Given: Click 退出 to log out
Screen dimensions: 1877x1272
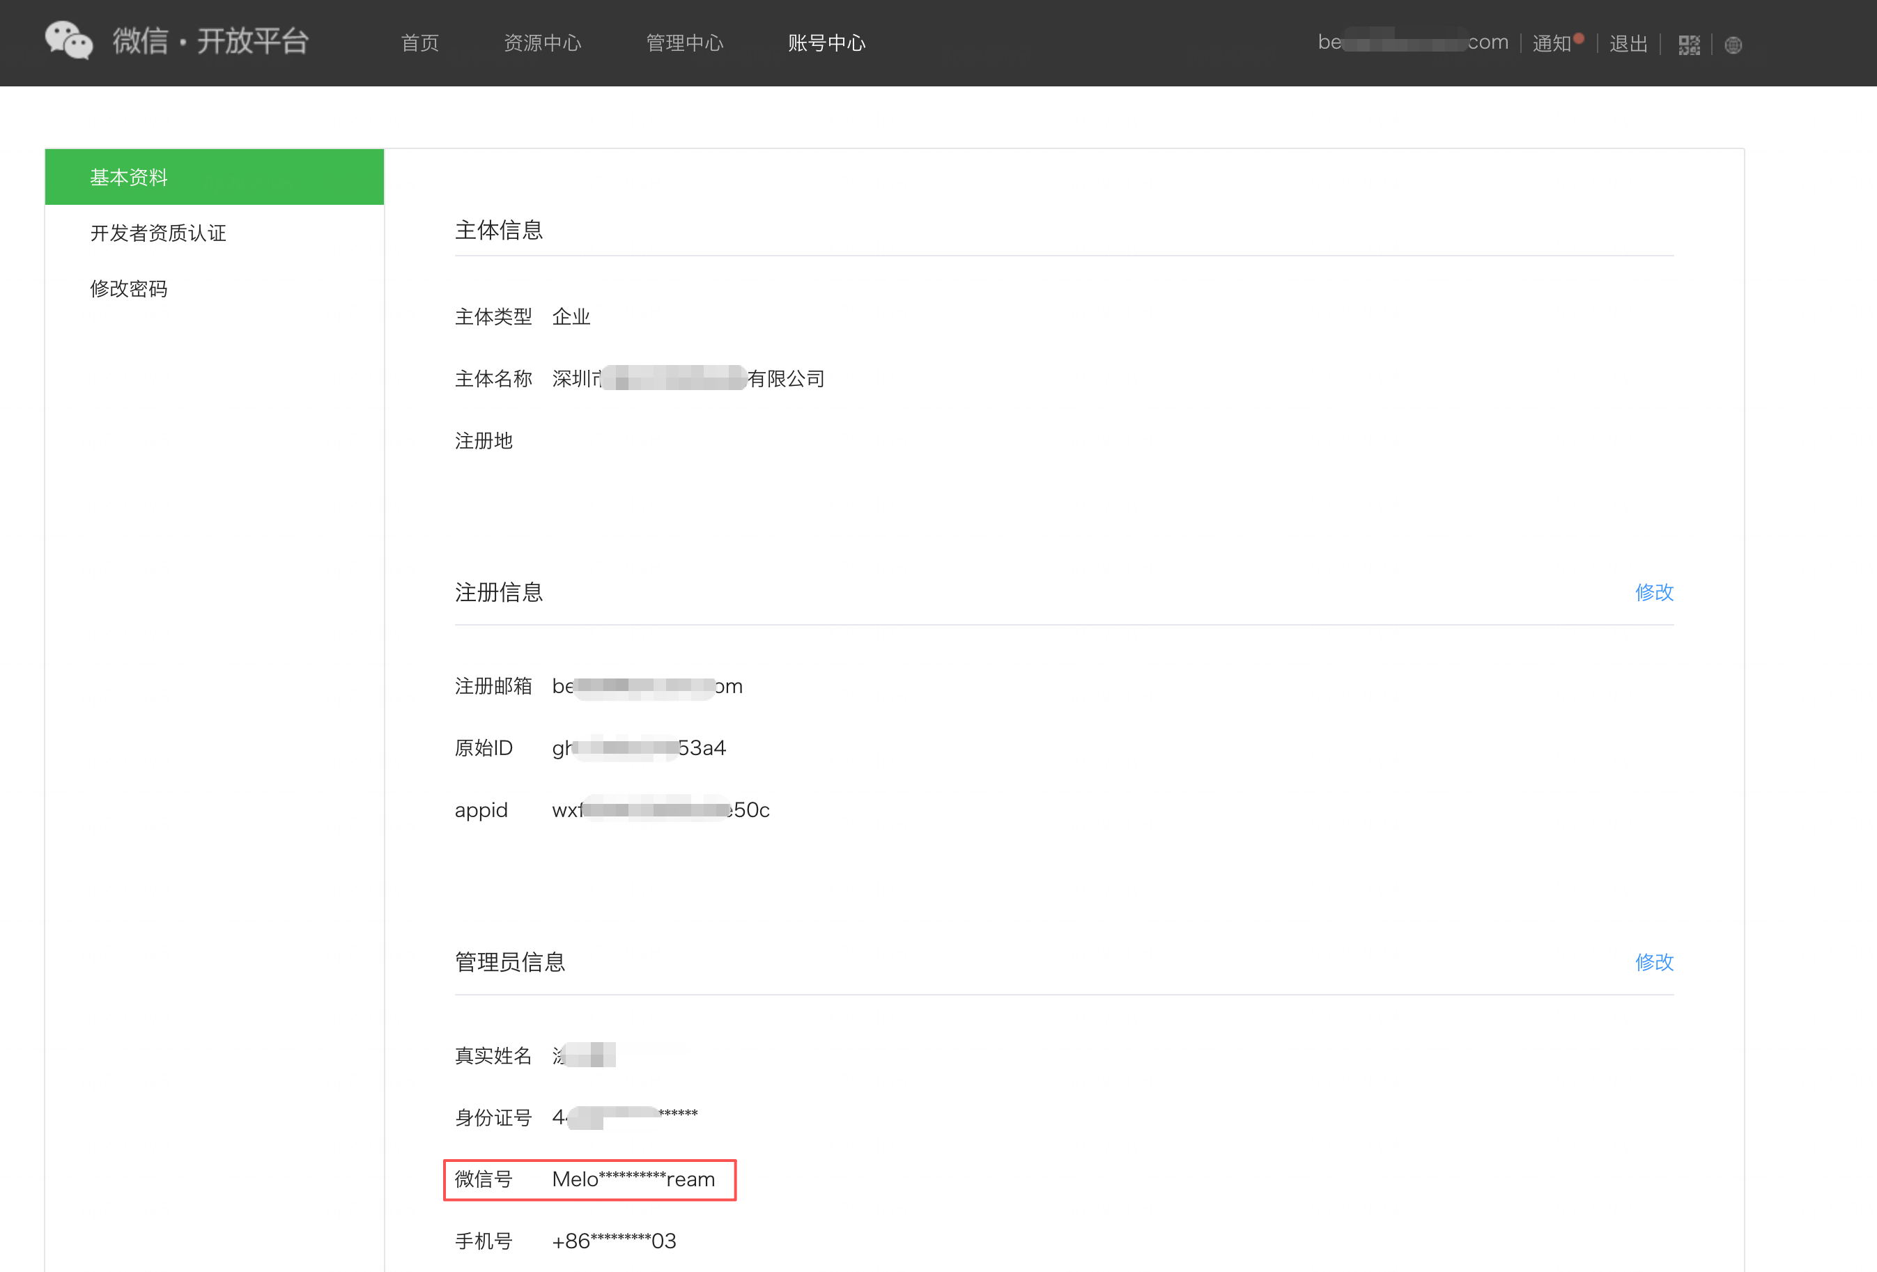Looking at the screenshot, I should click(x=1628, y=44).
